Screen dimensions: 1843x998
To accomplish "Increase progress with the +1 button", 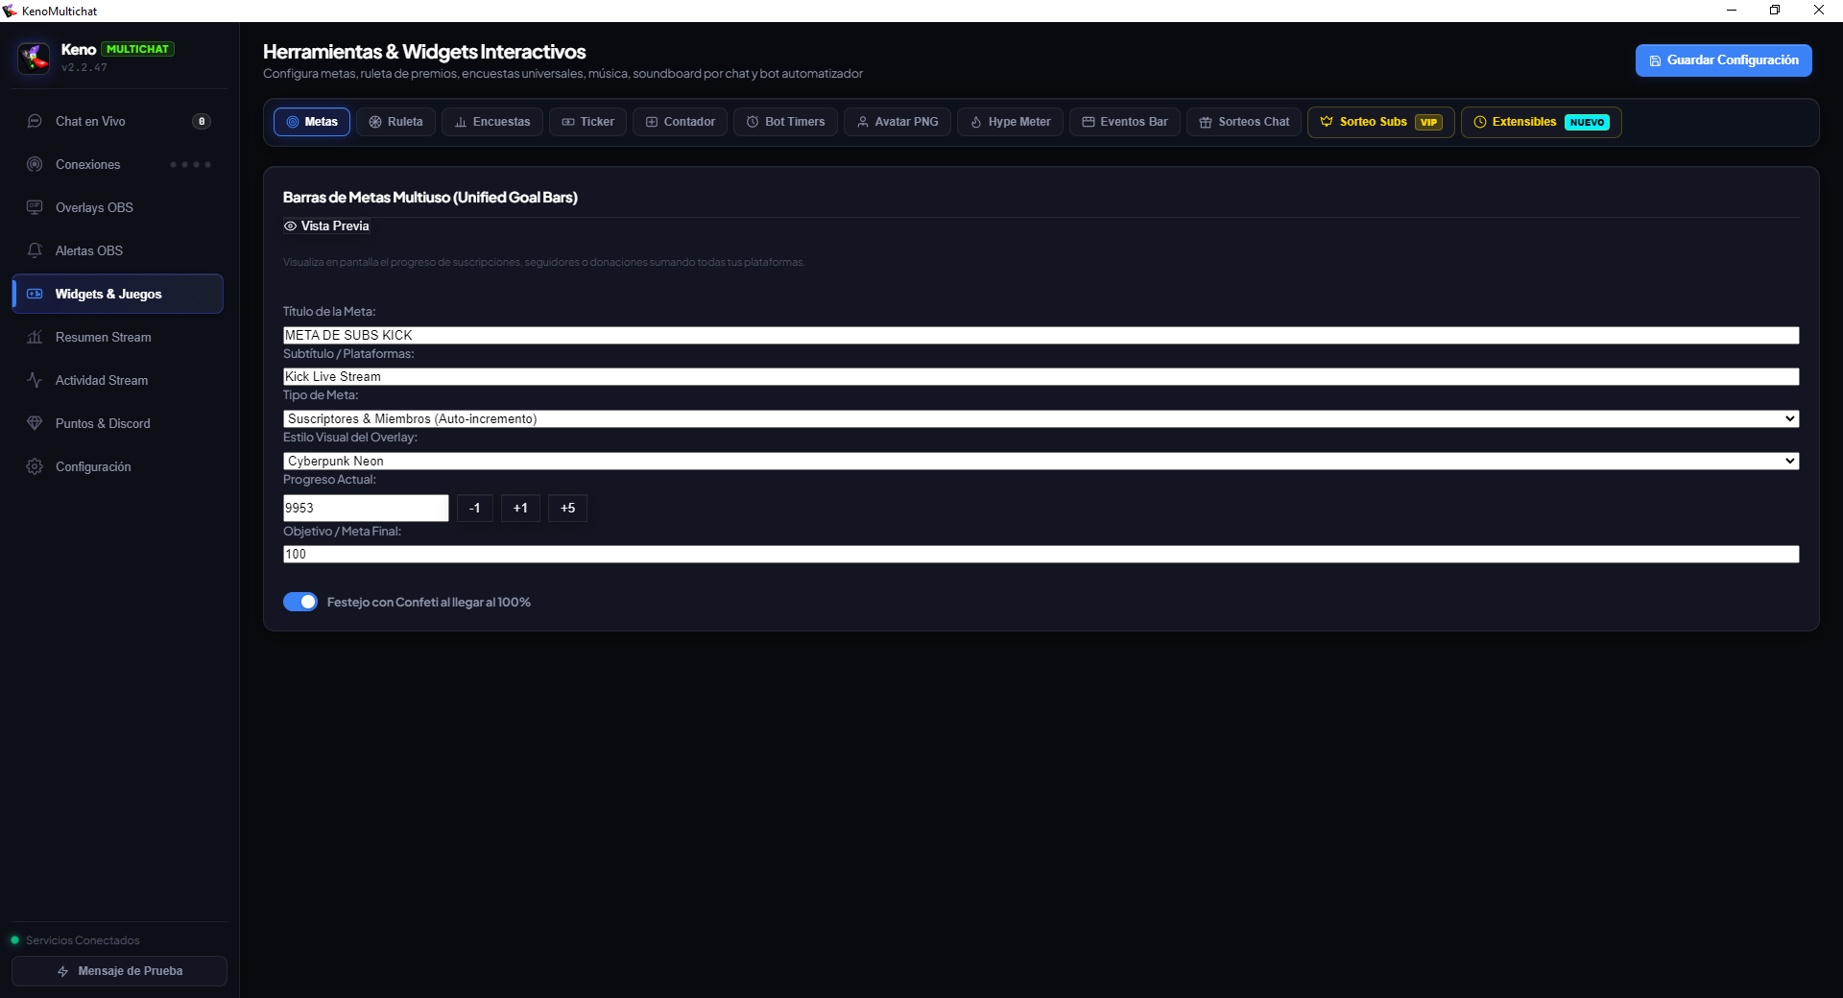I will point(520,508).
